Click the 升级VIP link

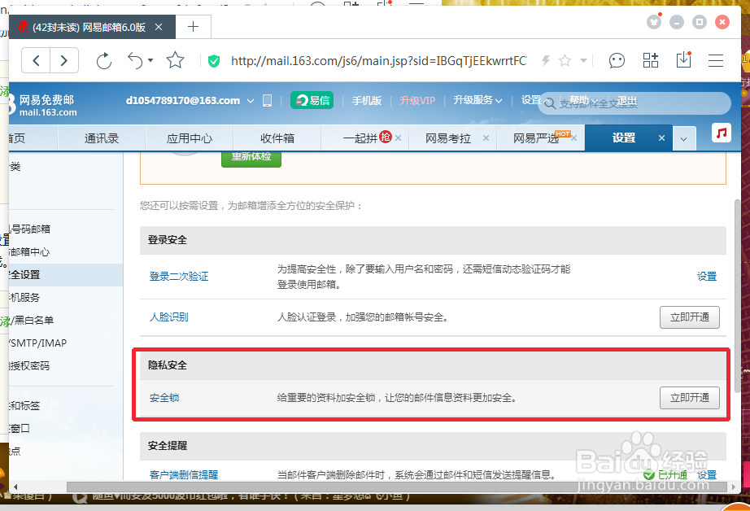[417, 100]
